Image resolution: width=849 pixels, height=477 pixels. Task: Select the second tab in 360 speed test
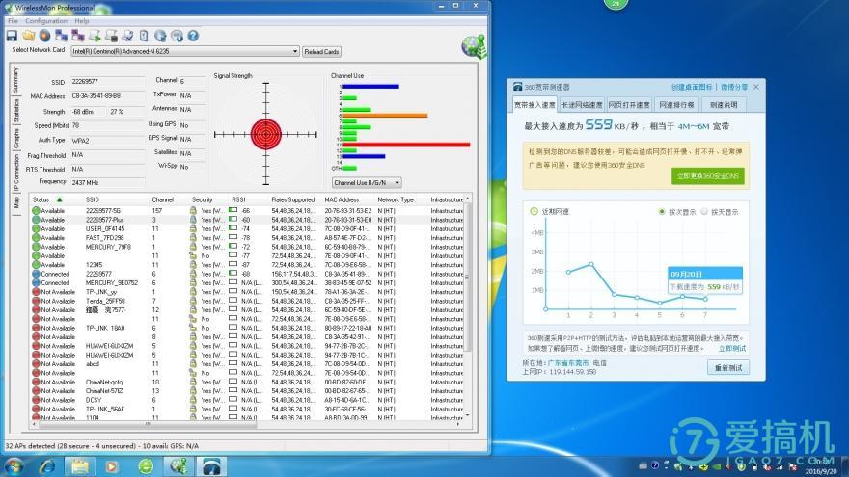(582, 104)
